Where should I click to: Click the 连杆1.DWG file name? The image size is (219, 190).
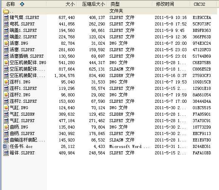click(x=20, y=82)
